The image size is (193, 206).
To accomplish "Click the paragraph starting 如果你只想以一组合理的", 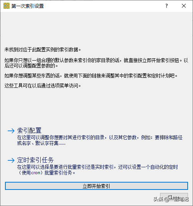I will (x=96, y=63).
